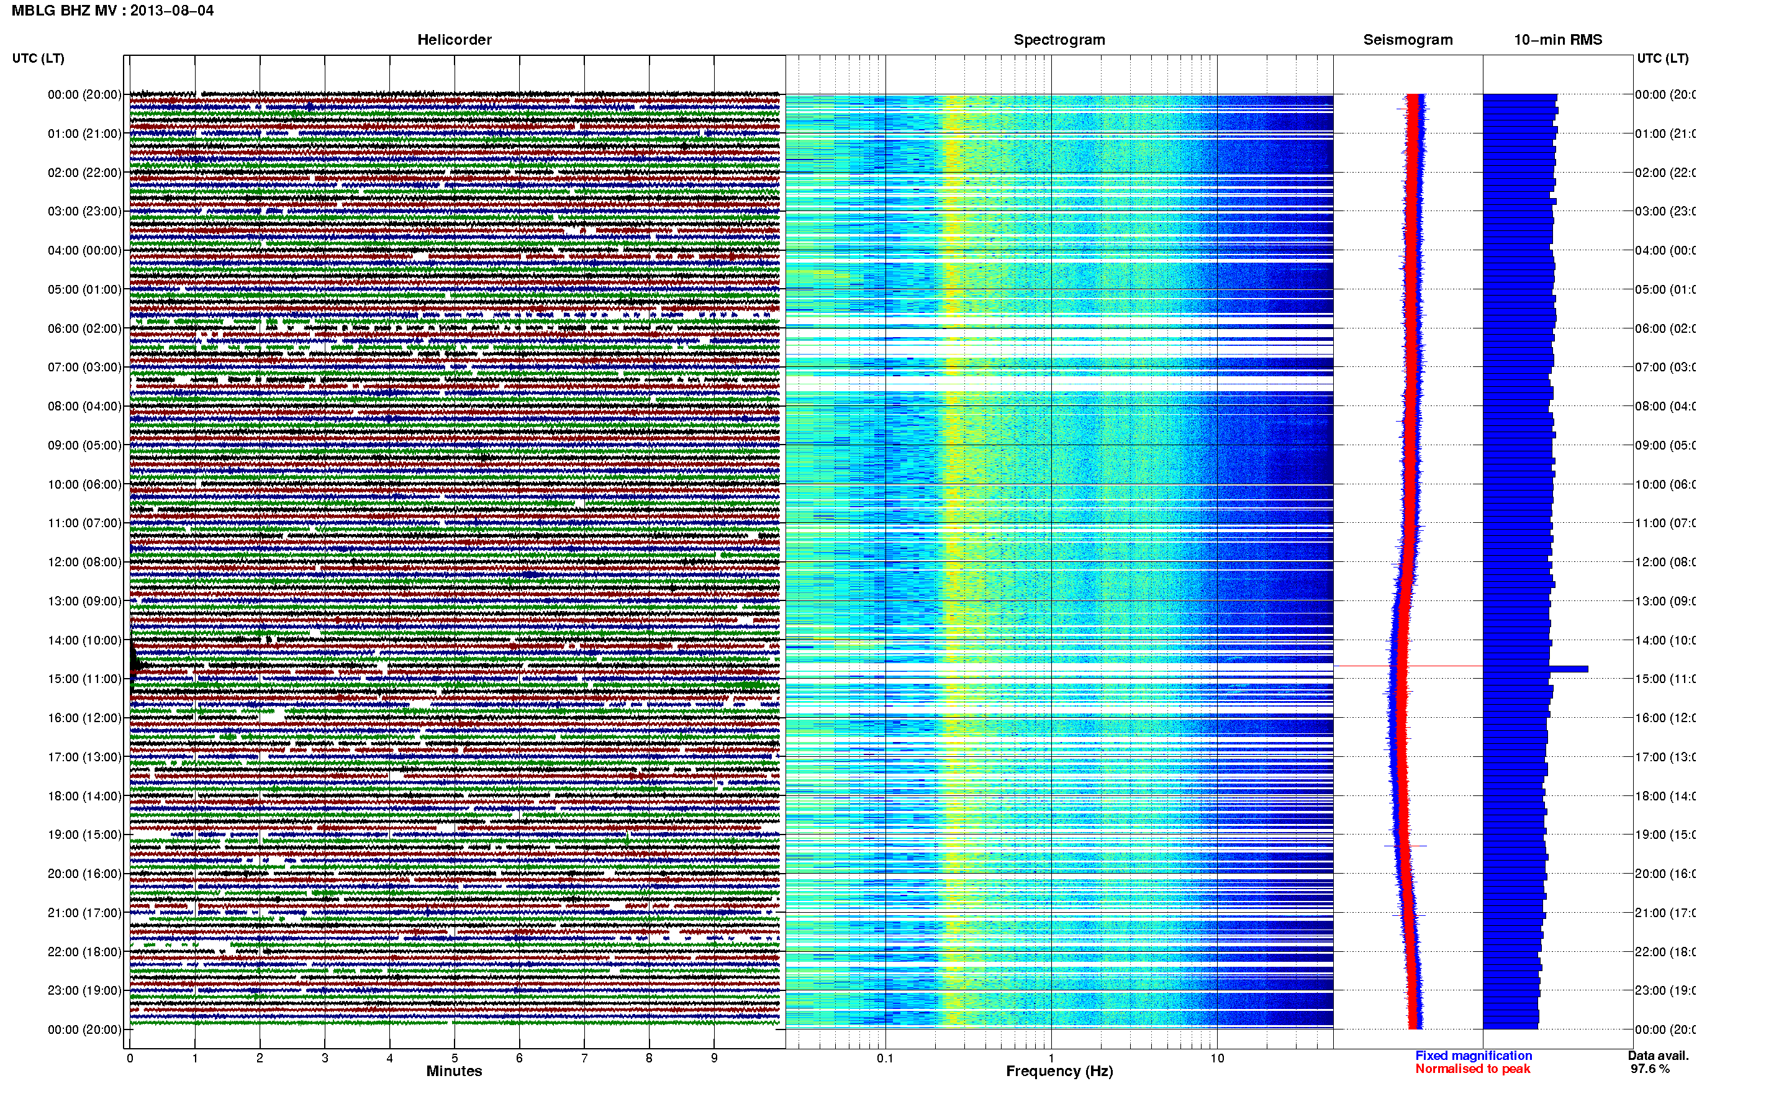
Task: Click the blue 'Fixed magnification' legend text
Action: coord(1474,1056)
